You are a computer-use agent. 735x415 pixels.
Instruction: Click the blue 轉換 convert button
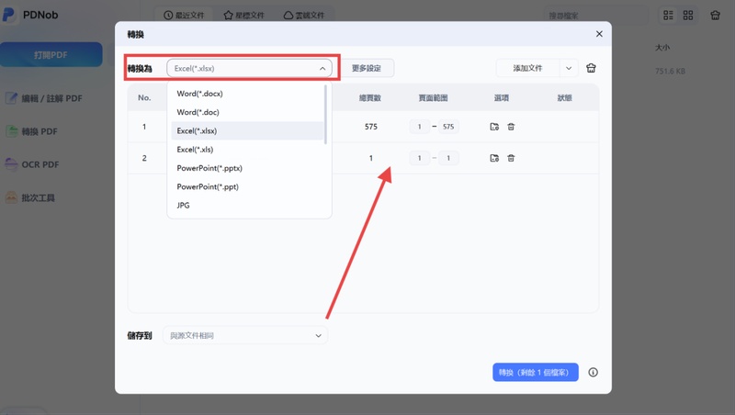[x=536, y=373]
